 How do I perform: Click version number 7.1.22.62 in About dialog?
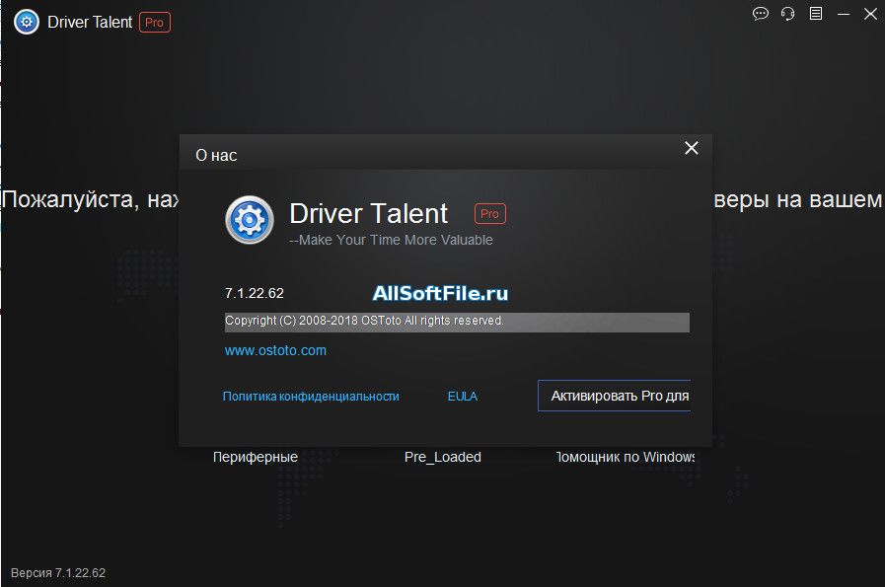point(254,294)
